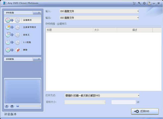
Task: Select 自定义 custom copy mode
Action: (23, 35)
